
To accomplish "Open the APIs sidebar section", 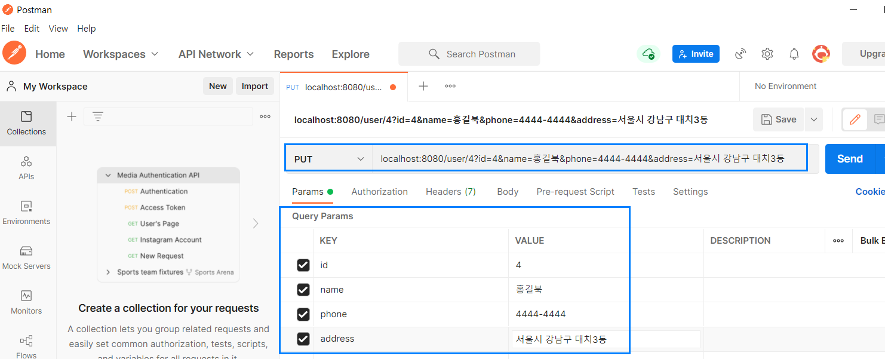I will [26, 168].
